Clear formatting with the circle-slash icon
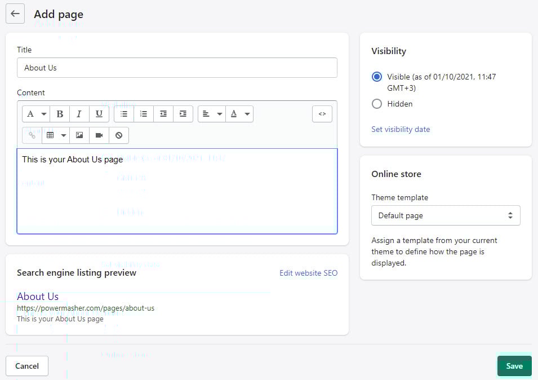Image resolution: width=538 pixels, height=380 pixels. pyautogui.click(x=119, y=135)
